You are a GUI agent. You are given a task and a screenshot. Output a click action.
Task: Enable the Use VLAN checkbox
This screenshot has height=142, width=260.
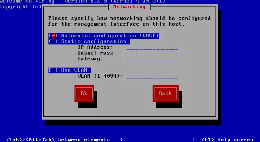point(69,70)
